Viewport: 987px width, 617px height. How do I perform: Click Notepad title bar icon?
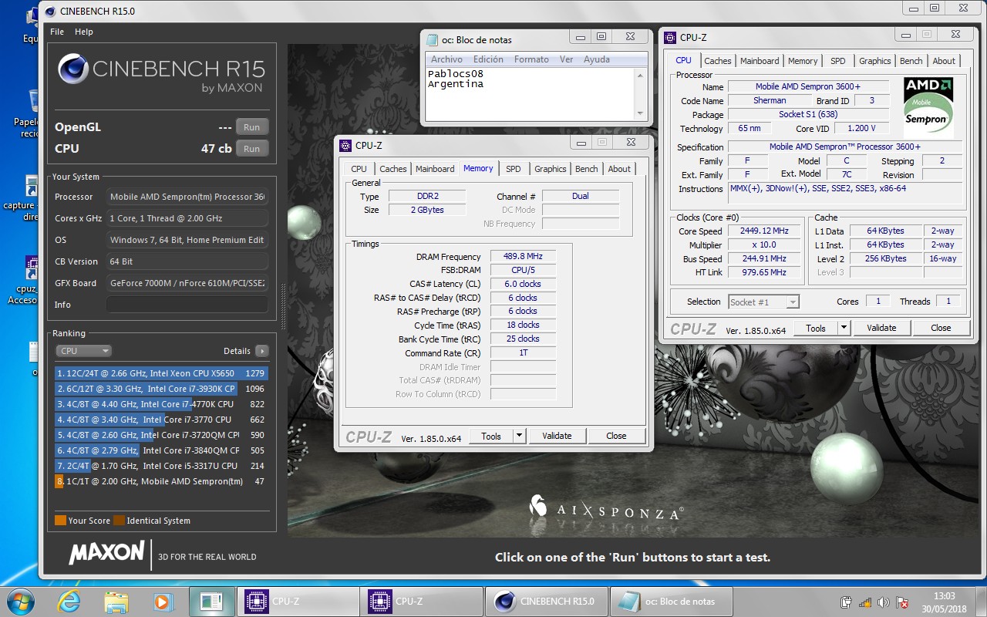coord(432,40)
